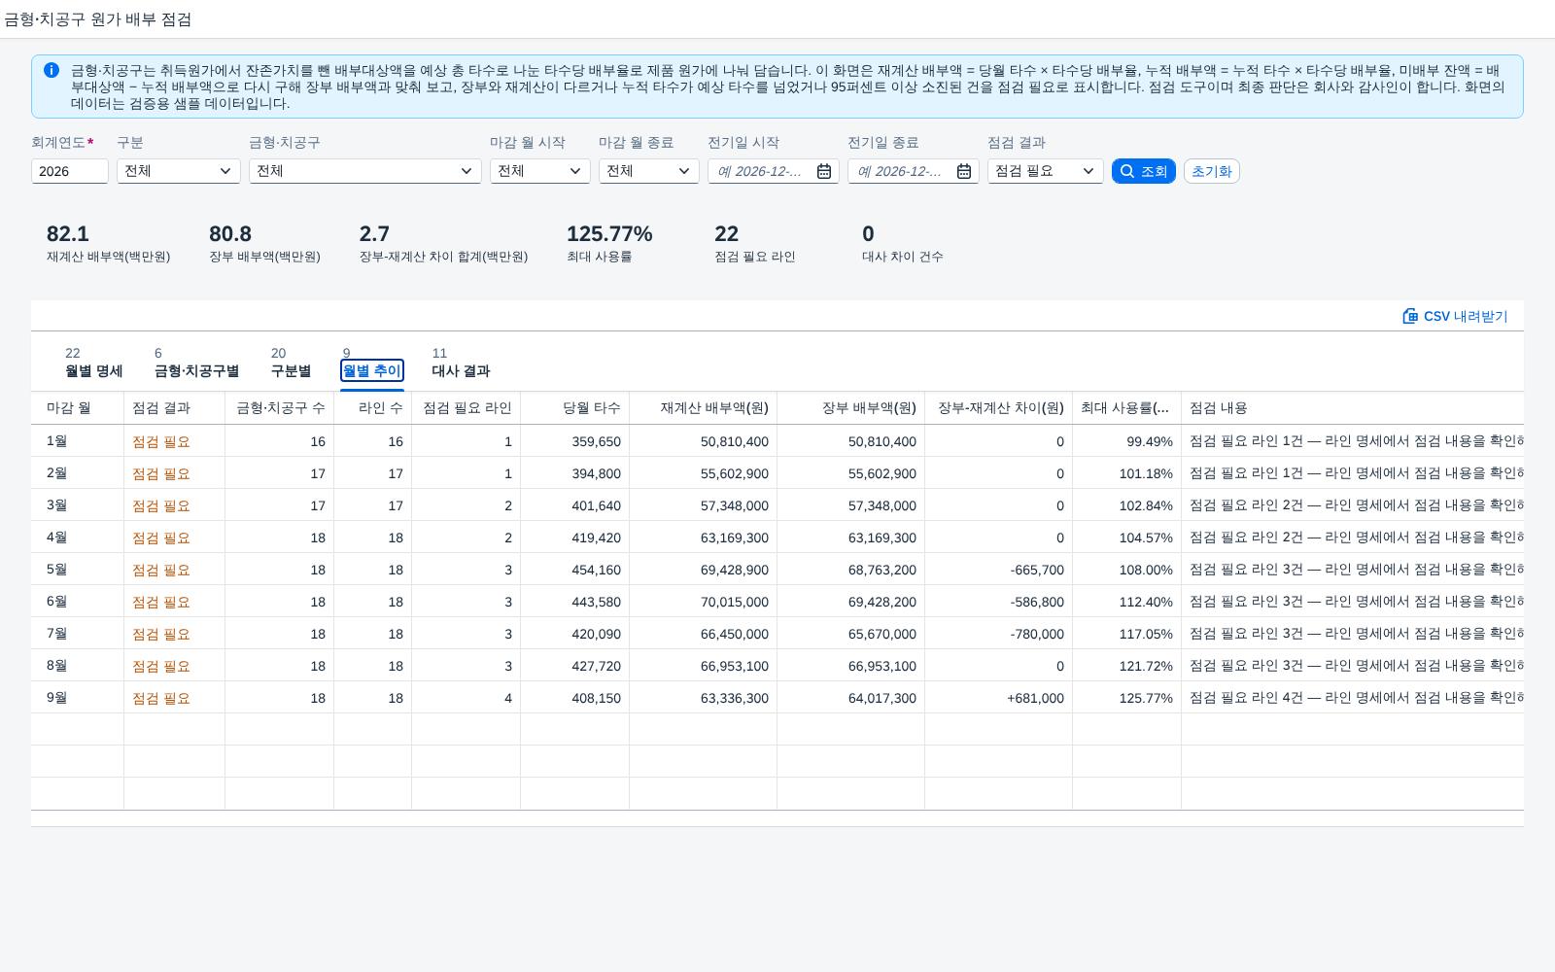
Task: Focus the 회계연도 input field
Action: coord(70,171)
